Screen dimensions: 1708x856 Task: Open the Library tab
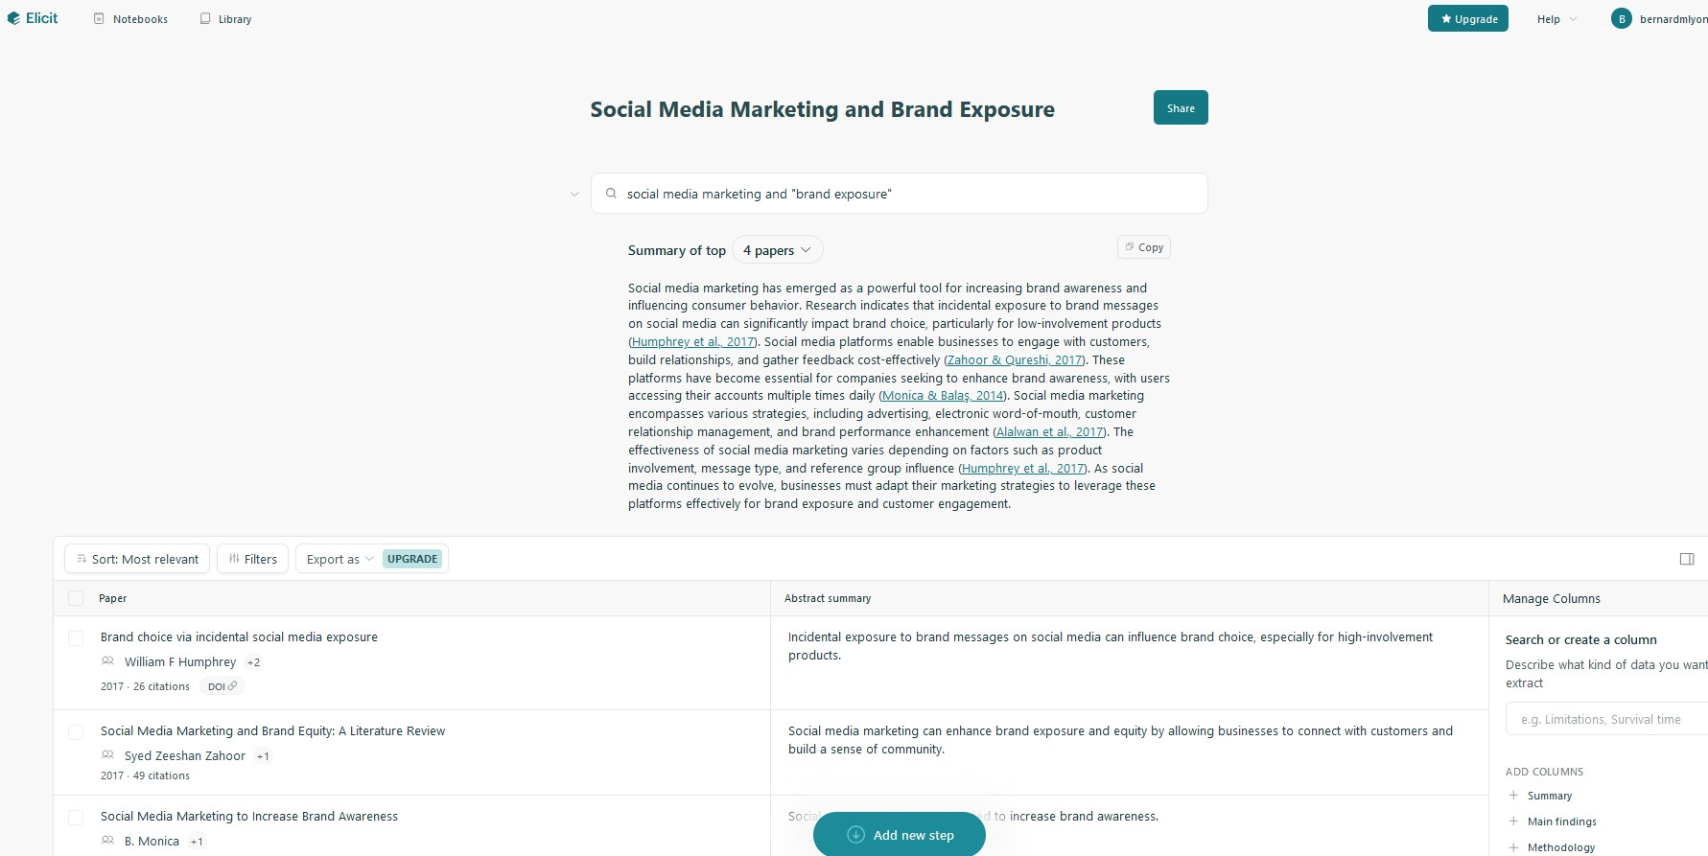pos(225,19)
